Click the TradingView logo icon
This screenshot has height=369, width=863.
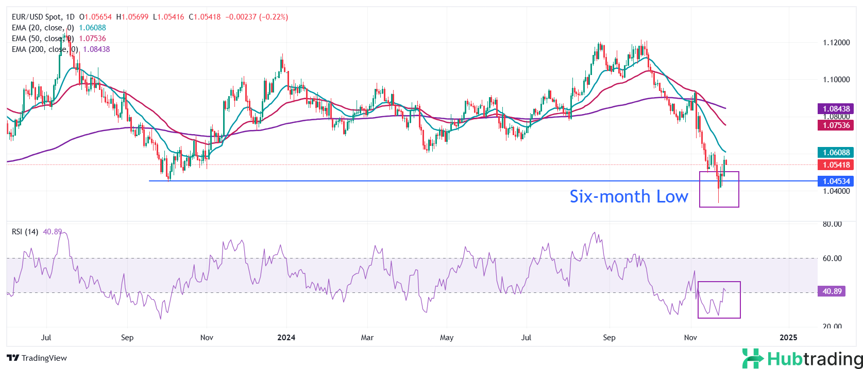(x=13, y=358)
